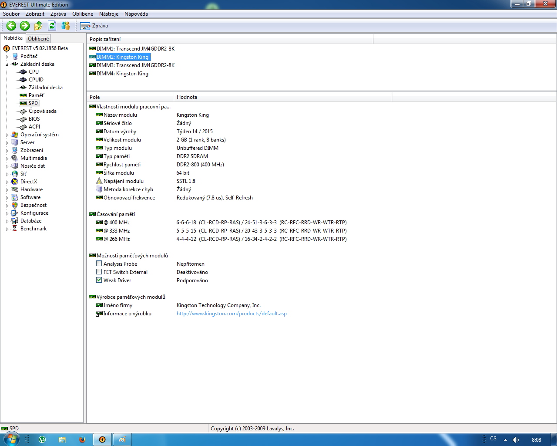The height and width of the screenshot is (446, 557).
Task: Toggle the FET Switch External checkbox
Action: click(x=99, y=272)
